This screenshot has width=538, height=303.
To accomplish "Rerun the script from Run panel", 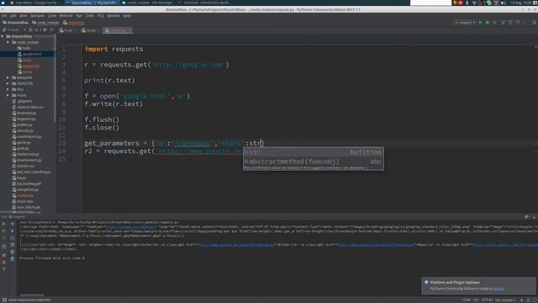I will (x=4, y=224).
